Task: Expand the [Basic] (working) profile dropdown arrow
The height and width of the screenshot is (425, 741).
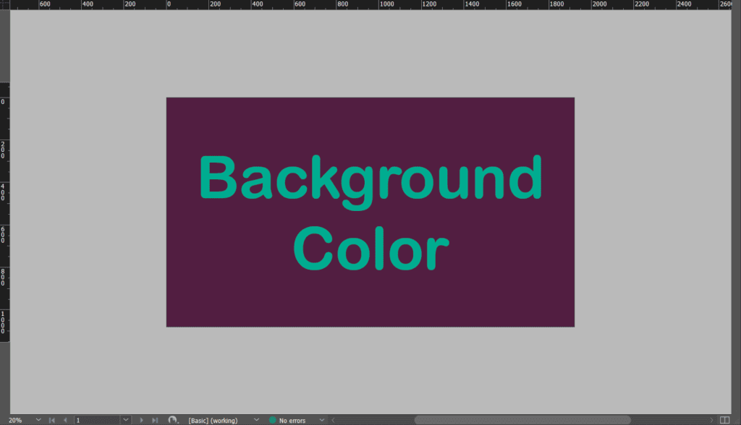Action: pos(256,420)
